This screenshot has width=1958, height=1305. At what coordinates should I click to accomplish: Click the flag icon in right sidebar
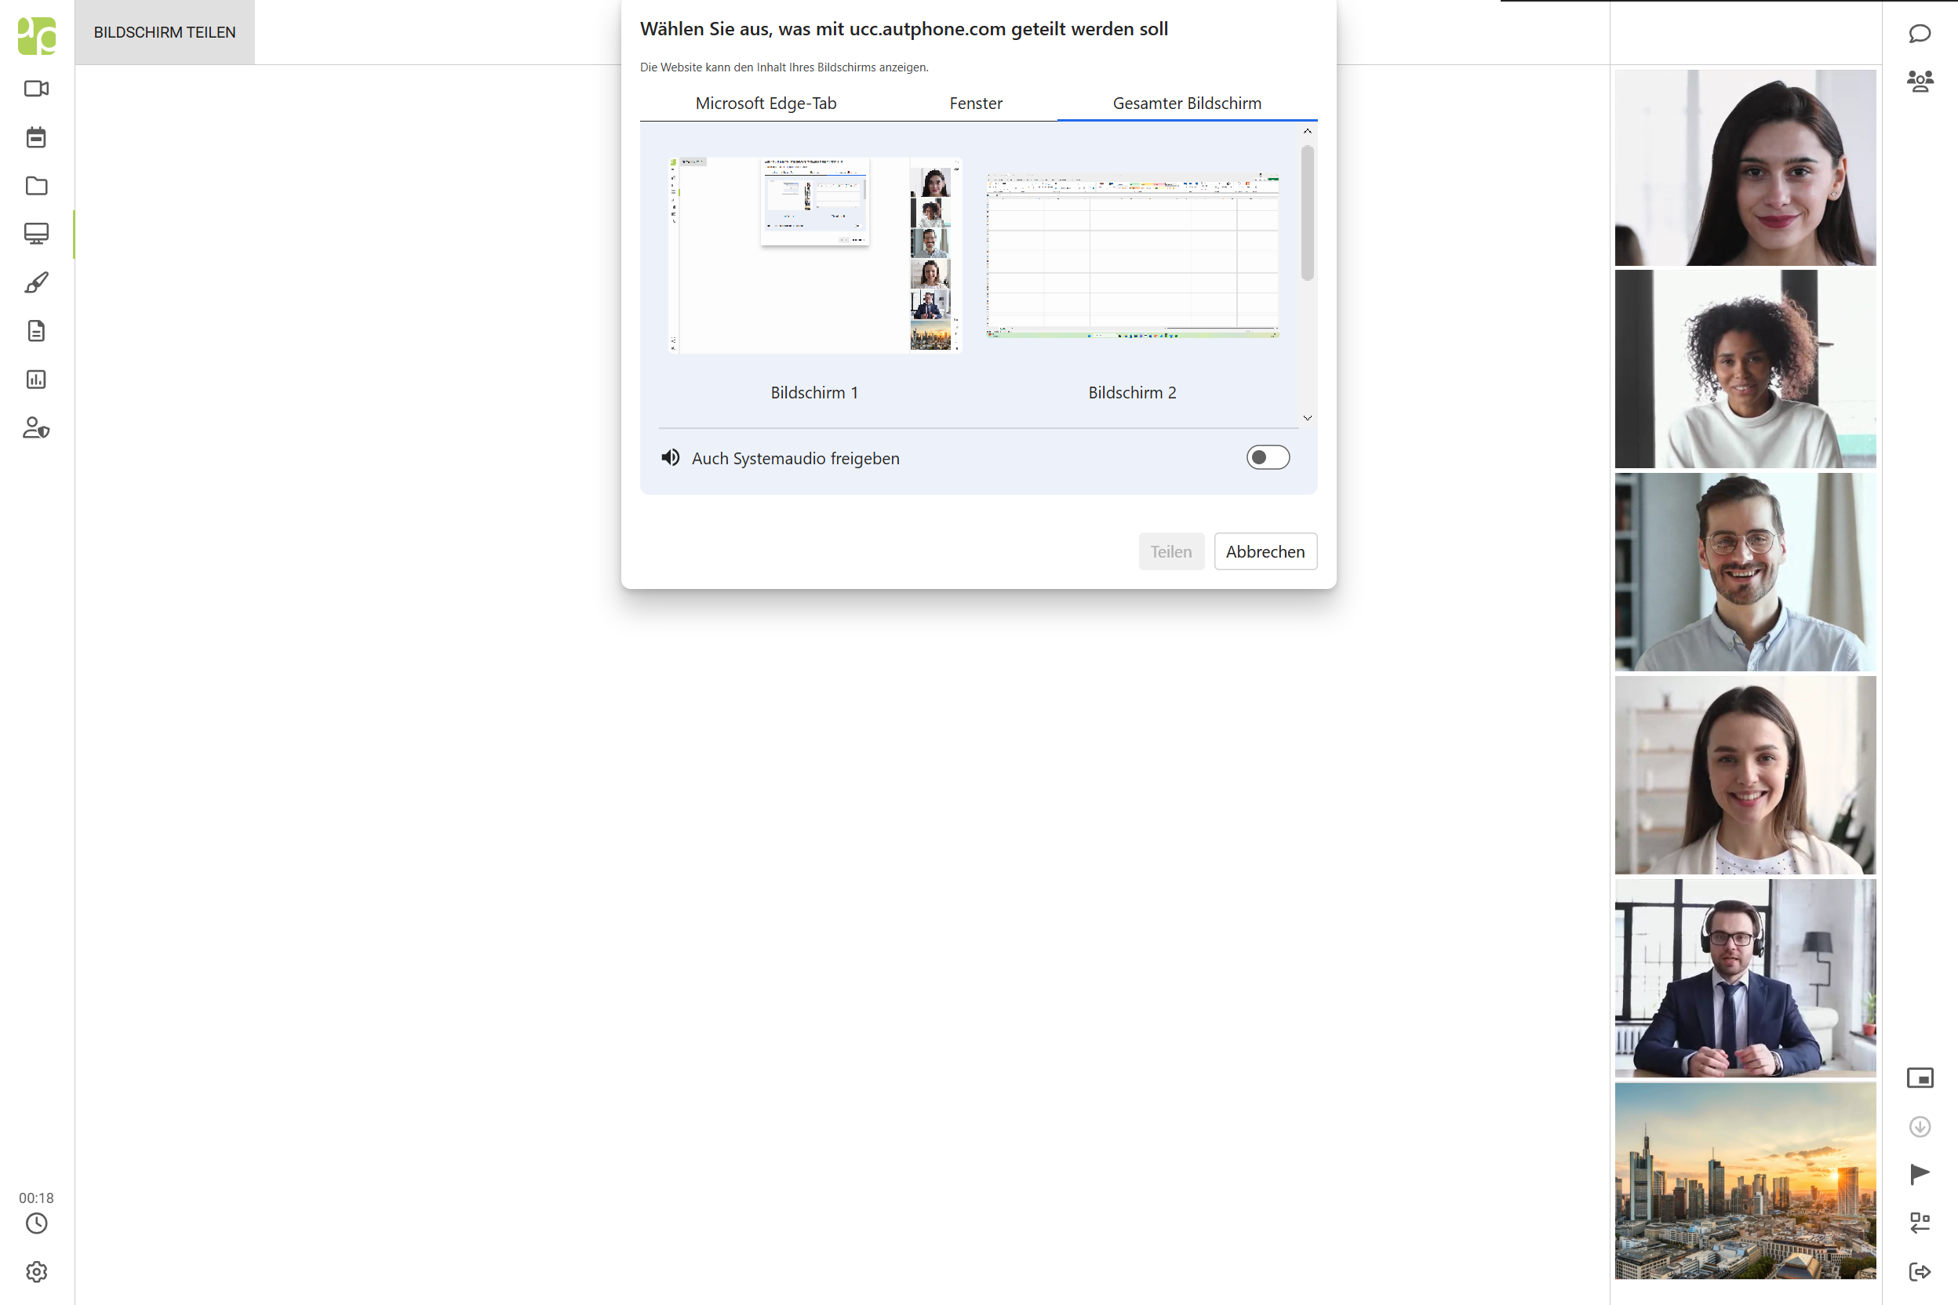coord(1920,1173)
